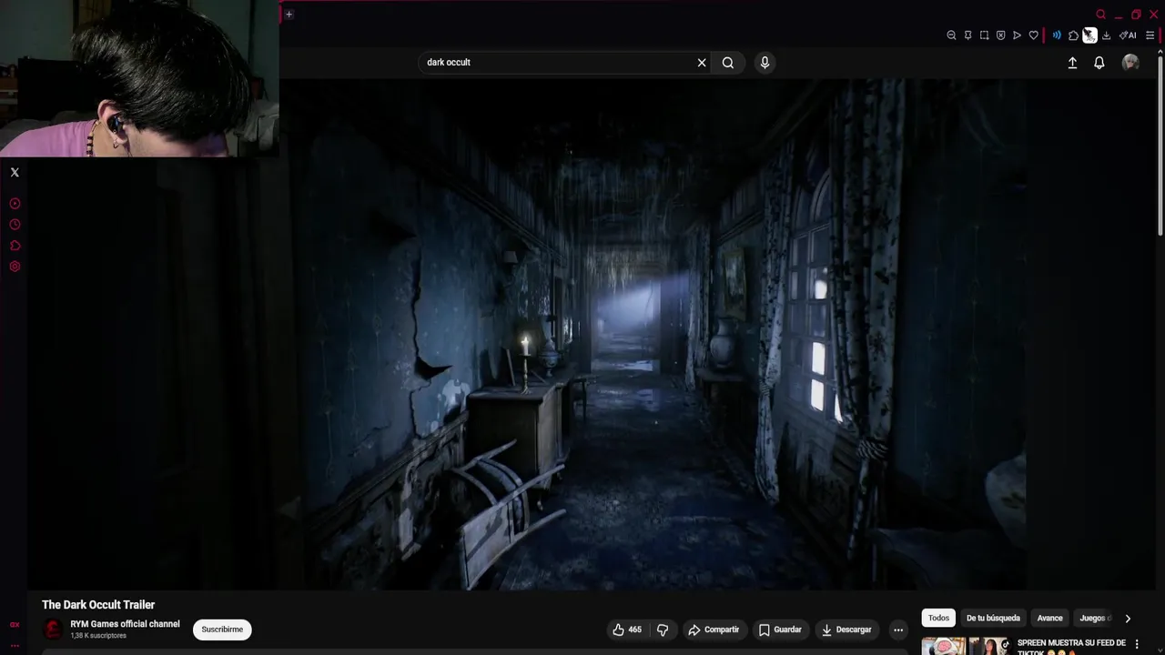This screenshot has height=655, width=1165.
Task: Click the red tab search magnifier icon
Action: (1101, 15)
